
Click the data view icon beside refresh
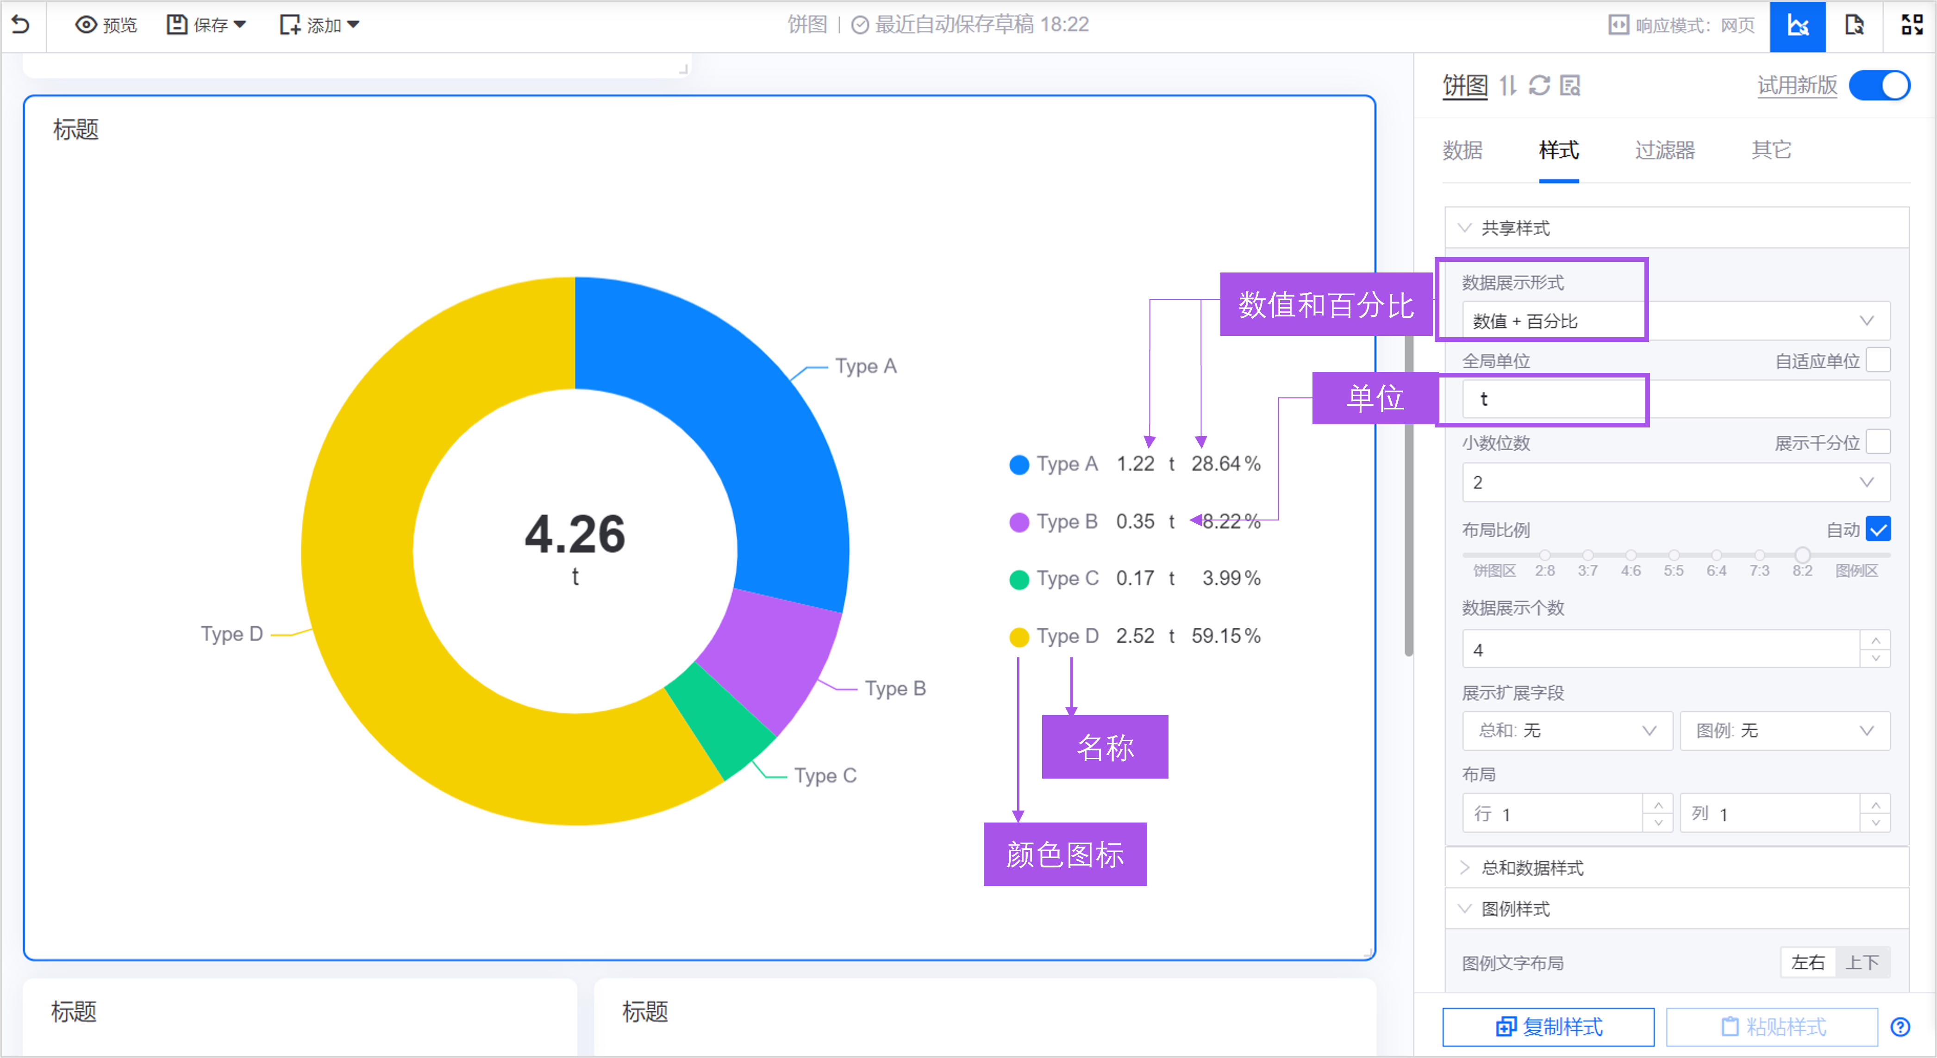1570,86
